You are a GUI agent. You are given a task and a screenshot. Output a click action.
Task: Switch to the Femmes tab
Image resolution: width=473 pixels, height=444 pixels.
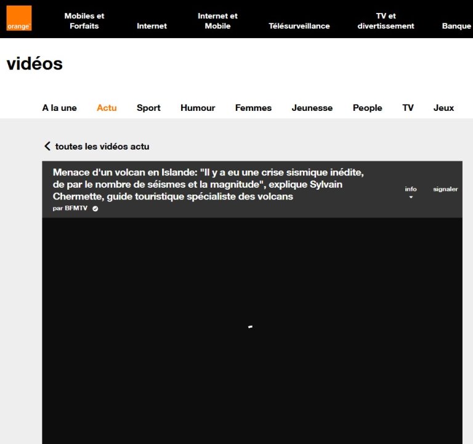[x=253, y=108]
